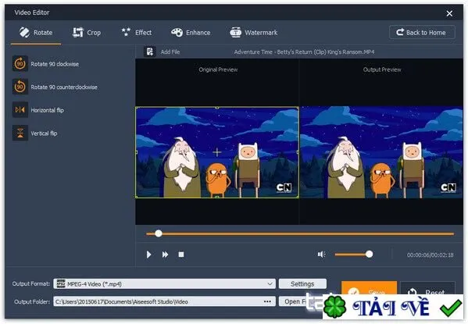This screenshot has height=324, width=468.
Task: Mute the audio with speaker icon
Action: [x=321, y=255]
